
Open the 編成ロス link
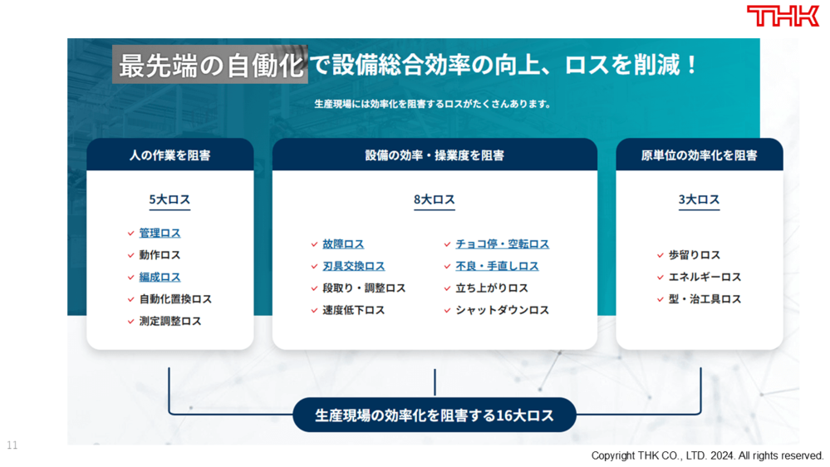[x=160, y=278]
